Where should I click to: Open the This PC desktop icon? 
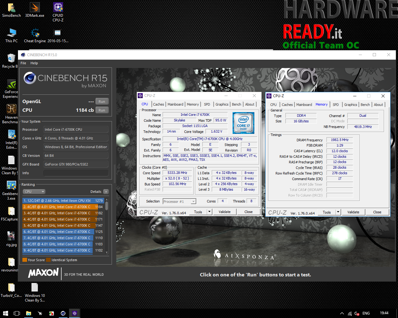click(x=12, y=35)
